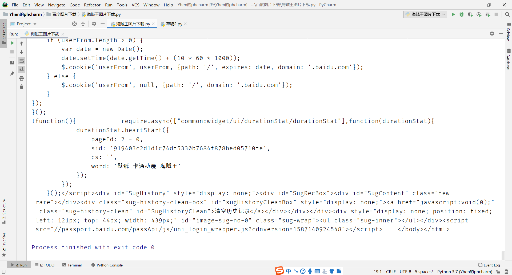Jump down the stack trace arrow
The image size is (512, 275).
point(22,52)
